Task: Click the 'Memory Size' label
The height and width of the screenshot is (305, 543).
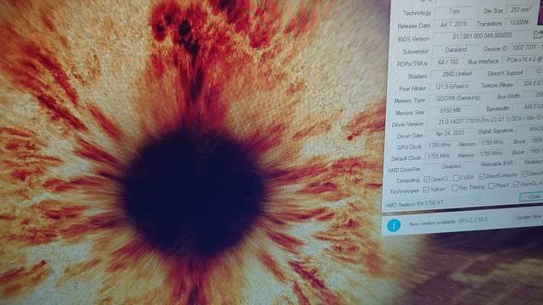Action: (x=409, y=113)
